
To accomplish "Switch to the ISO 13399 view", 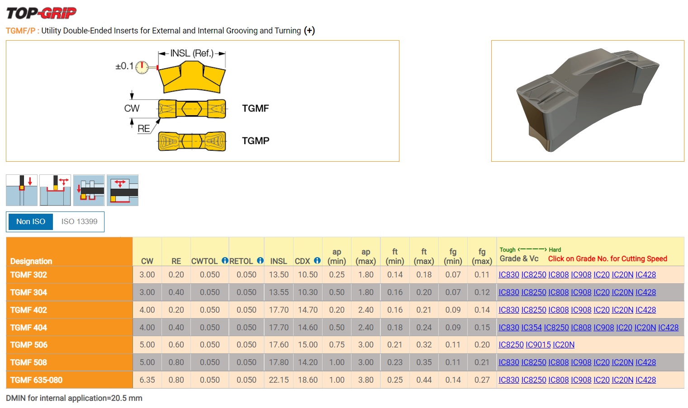I will 79,221.
